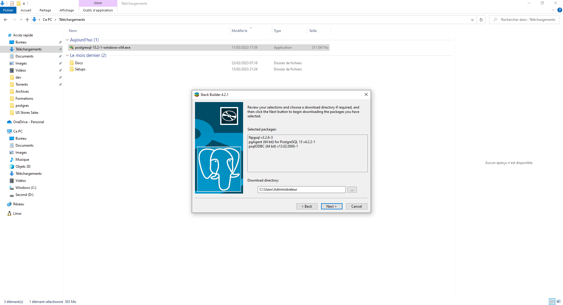This screenshot has height=305, width=563.
Task: Go up one folder level
Action: [27, 20]
